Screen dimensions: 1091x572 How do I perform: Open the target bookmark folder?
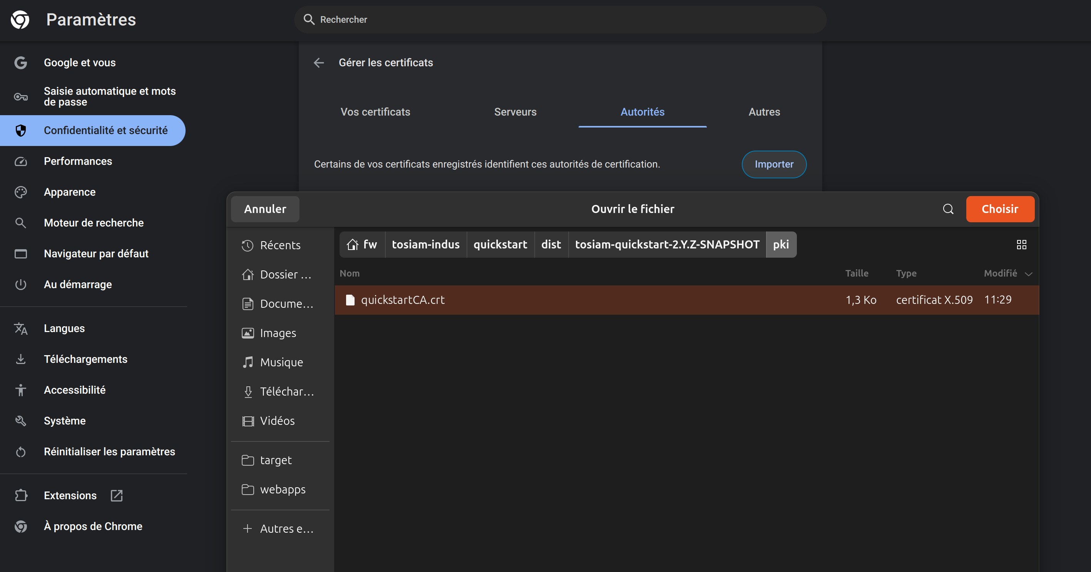point(280,460)
